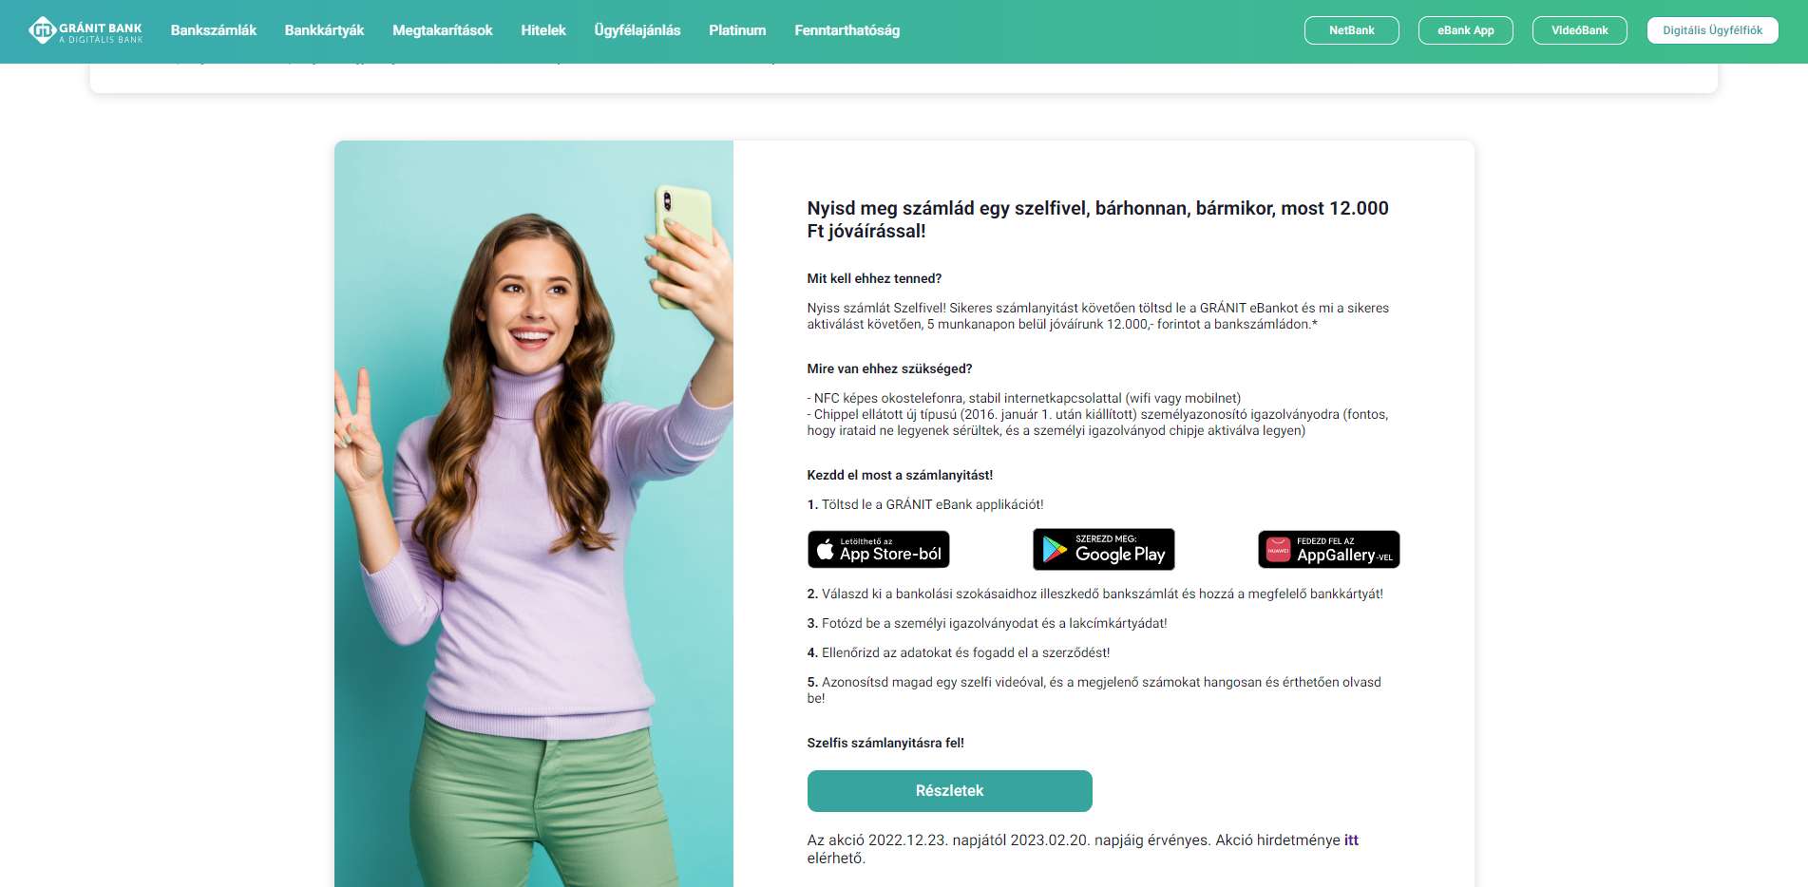Go to the Platinum menu item
Viewport: 1808px width, 887px height.
pyautogui.click(x=737, y=30)
